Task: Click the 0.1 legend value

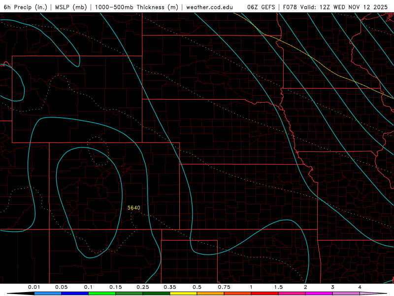Action: coord(88,287)
